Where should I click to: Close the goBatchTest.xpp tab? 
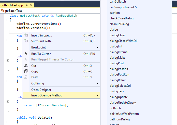tap(31, 5)
